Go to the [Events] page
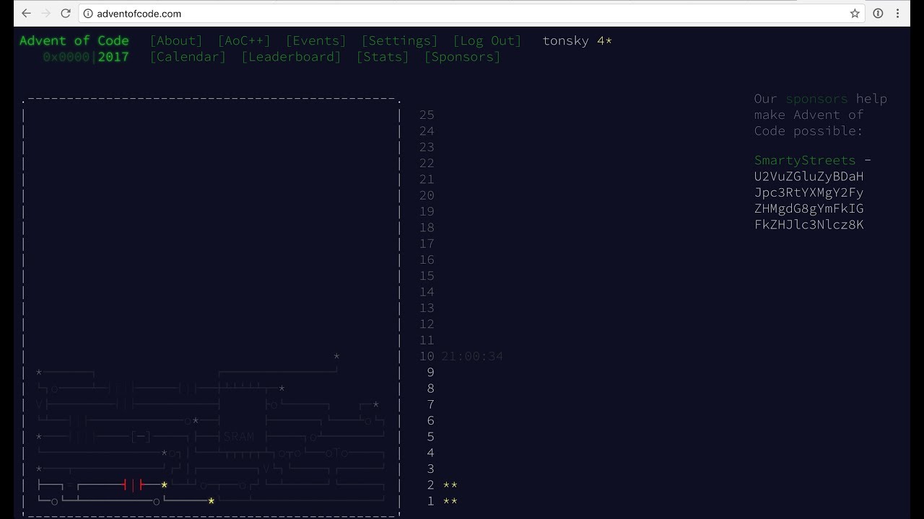924x519 pixels. point(316,41)
